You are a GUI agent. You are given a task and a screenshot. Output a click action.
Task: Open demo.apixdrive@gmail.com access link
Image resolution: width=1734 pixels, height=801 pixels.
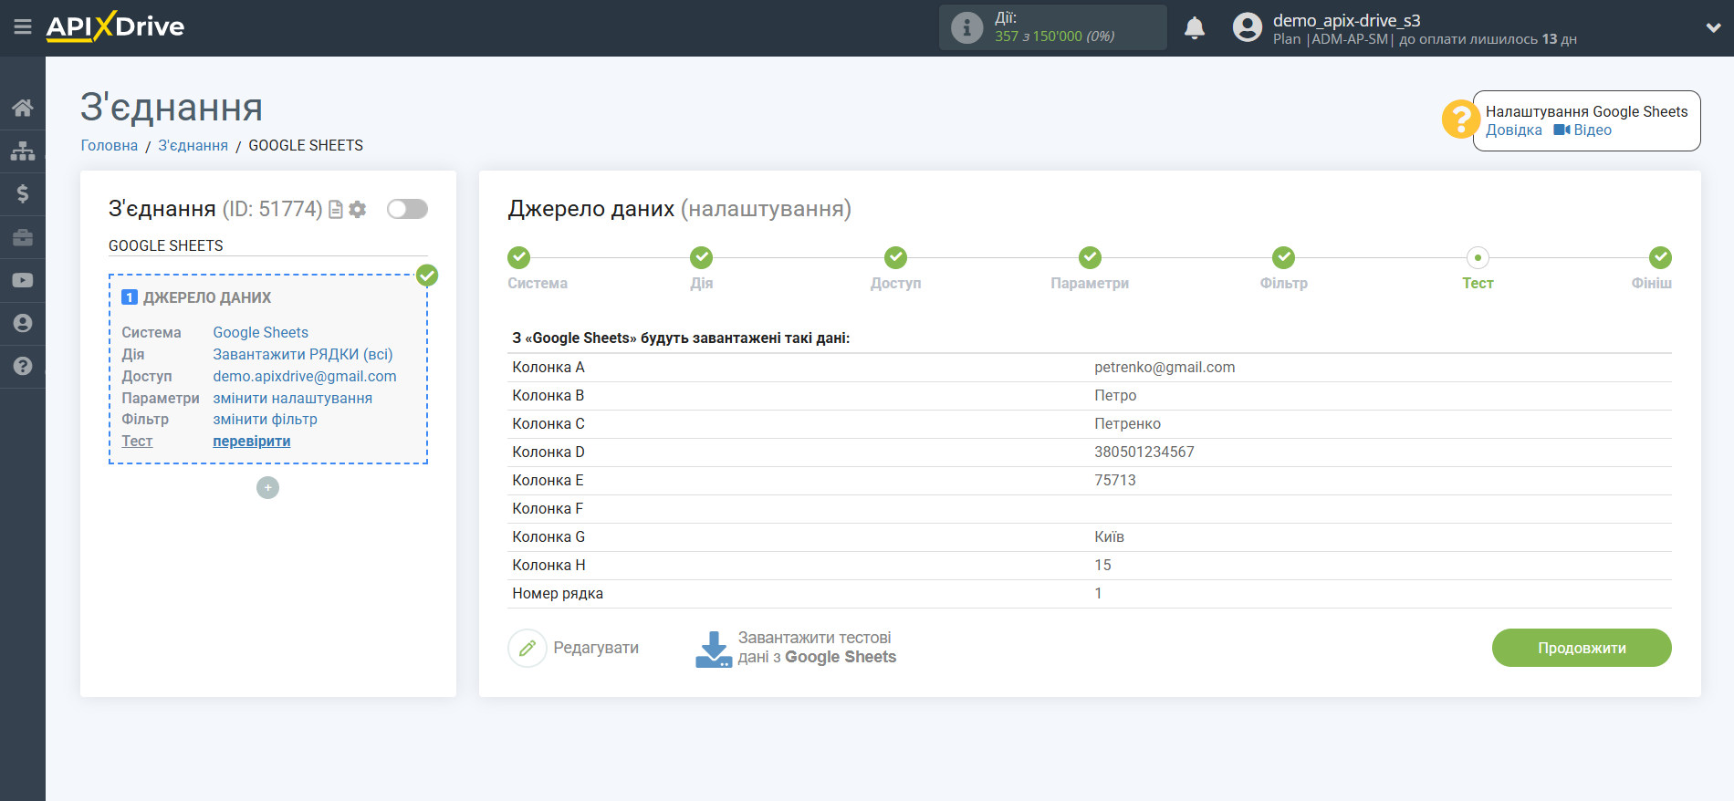click(305, 376)
